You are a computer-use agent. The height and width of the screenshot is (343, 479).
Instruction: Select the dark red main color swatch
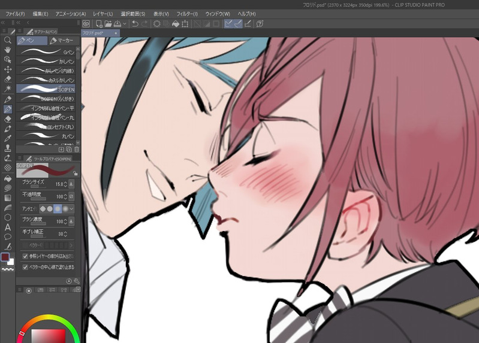[5, 257]
